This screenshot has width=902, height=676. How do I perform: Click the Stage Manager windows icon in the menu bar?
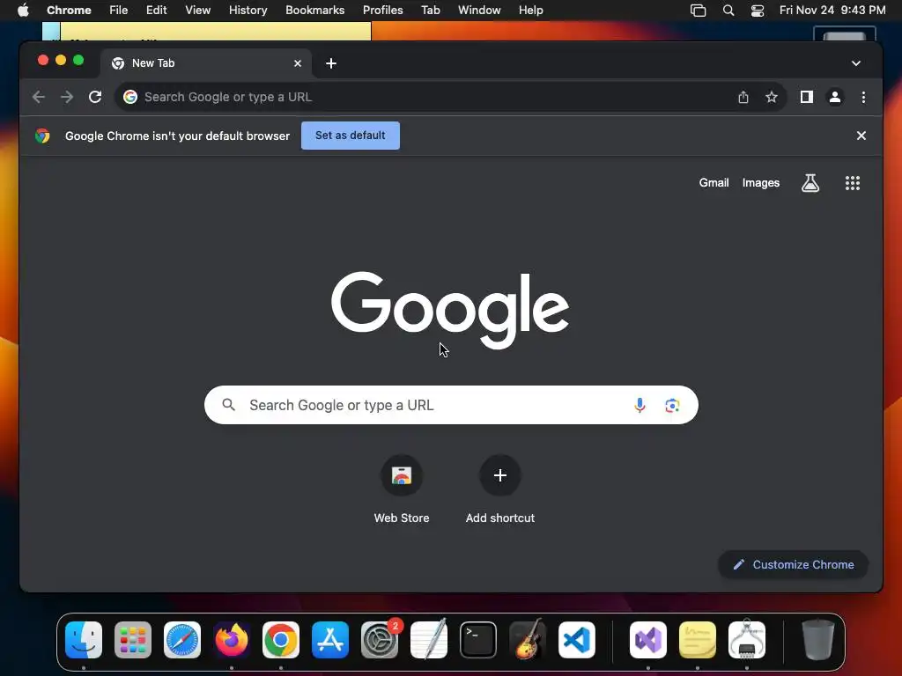click(698, 11)
